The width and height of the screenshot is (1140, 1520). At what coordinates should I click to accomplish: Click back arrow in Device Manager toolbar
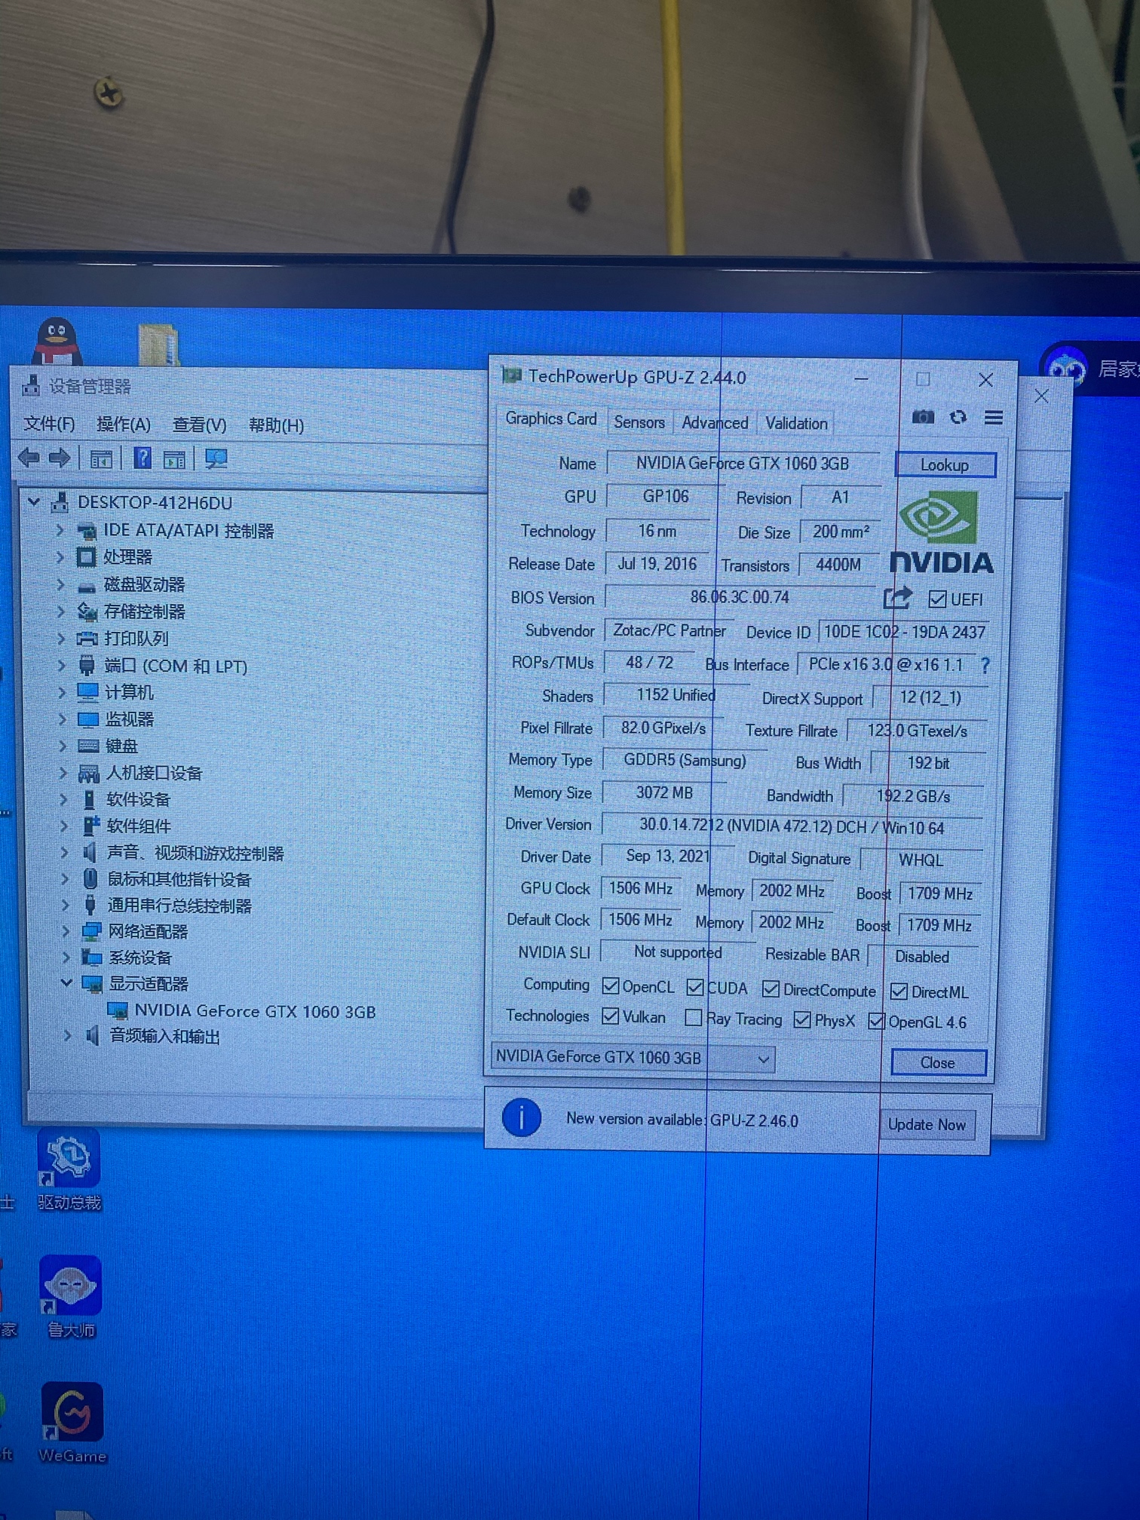29,458
